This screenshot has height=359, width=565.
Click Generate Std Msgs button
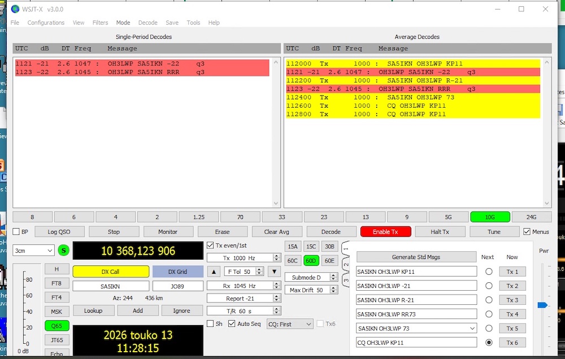coord(416,257)
